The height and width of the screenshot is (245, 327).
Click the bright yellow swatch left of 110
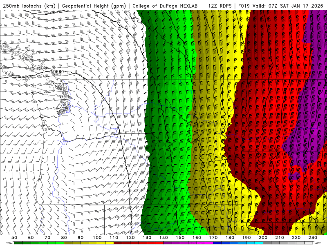110,243
